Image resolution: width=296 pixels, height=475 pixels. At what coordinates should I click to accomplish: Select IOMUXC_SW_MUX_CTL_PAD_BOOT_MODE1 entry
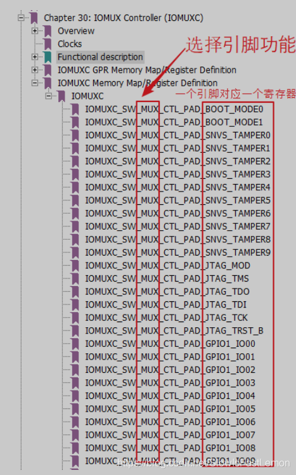point(174,122)
